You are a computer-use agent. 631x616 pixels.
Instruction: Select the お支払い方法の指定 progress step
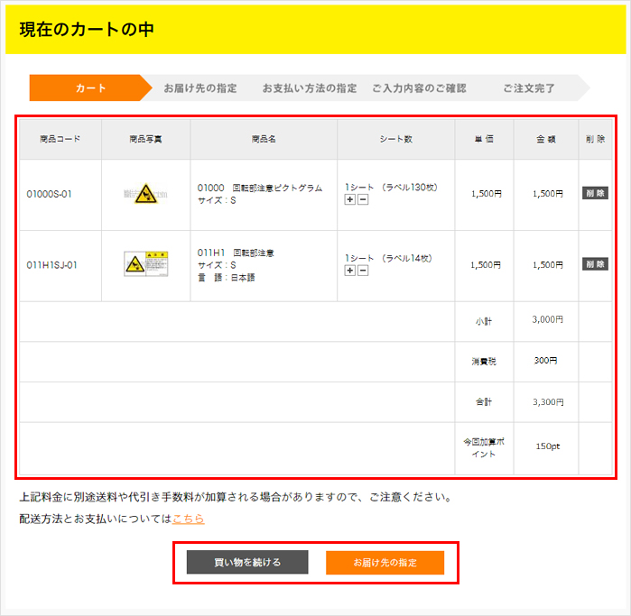pos(310,88)
